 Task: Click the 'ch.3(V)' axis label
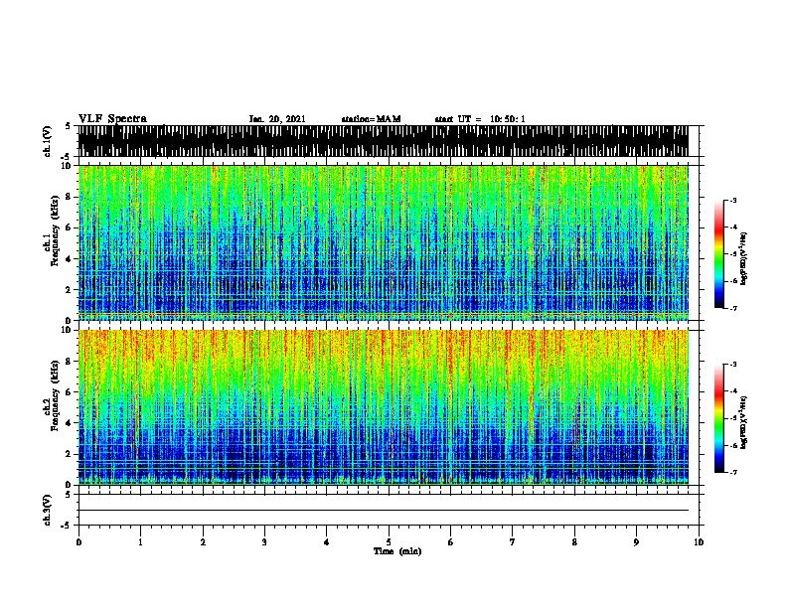click(x=48, y=511)
